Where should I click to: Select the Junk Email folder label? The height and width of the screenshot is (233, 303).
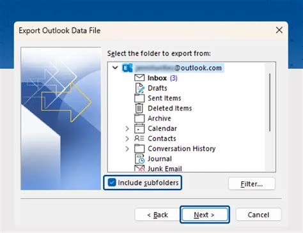pos(165,169)
